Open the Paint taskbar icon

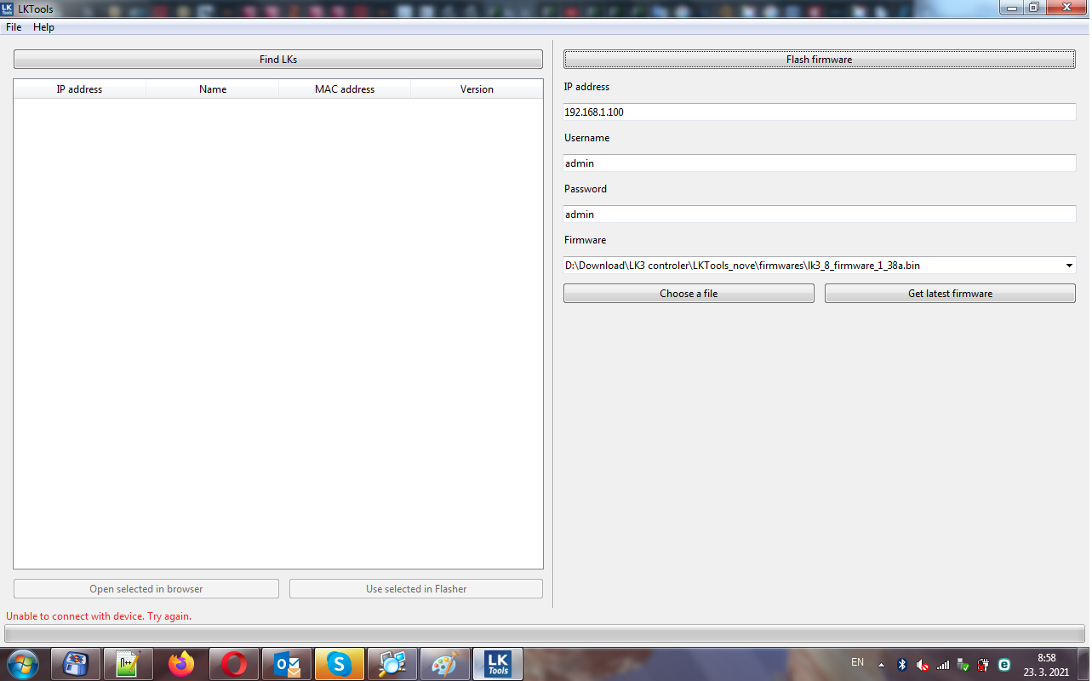pos(445,664)
